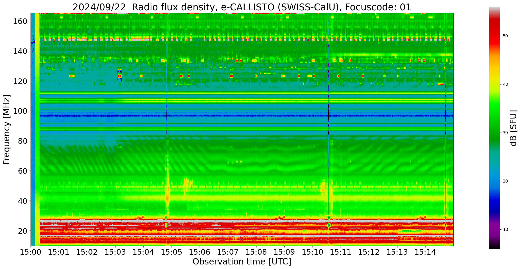Click the dark blue band at 97 MHz
This screenshot has height=269, width=521.
[x=246, y=116]
